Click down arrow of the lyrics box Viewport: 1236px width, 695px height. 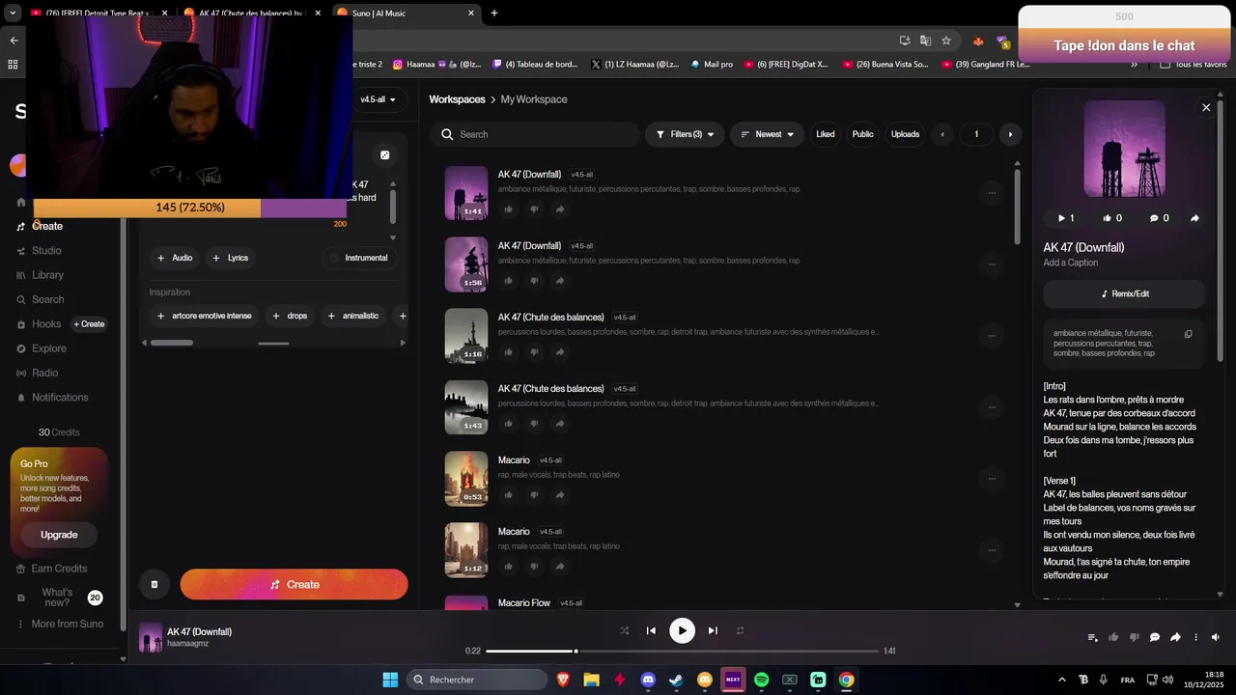[x=392, y=237]
